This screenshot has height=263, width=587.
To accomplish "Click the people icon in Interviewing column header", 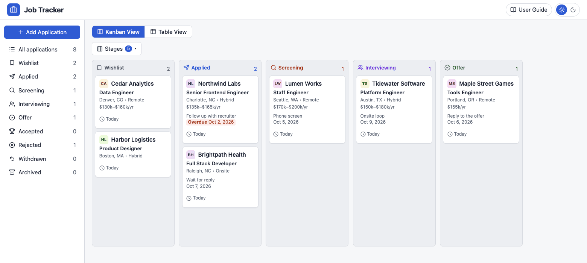I will [360, 68].
